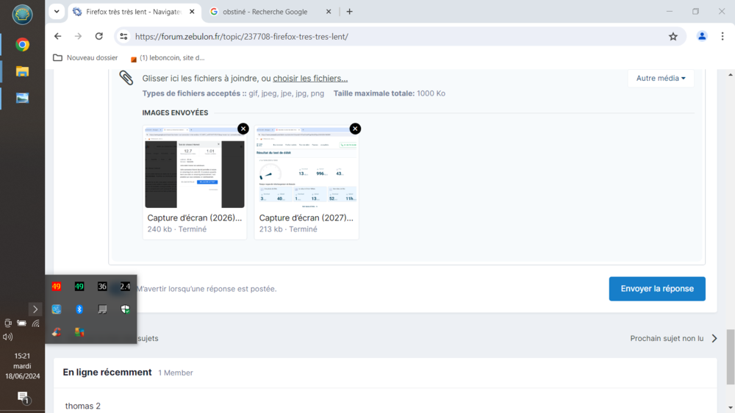Open File Explorer from the taskbar
This screenshot has height=413, width=735.
[x=23, y=71]
